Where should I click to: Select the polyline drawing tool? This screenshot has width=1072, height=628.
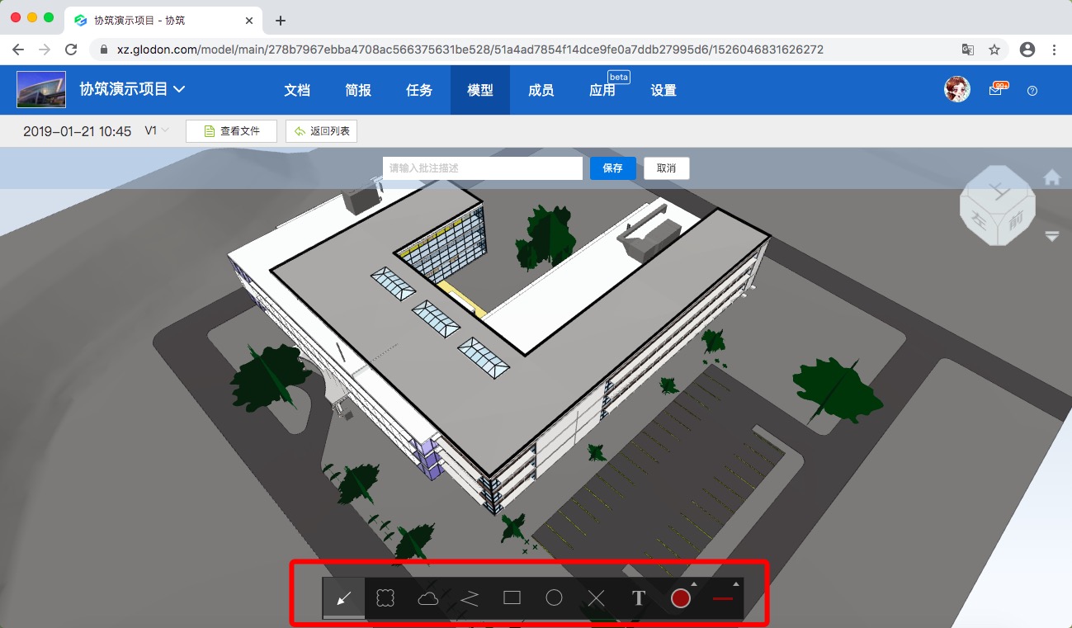[470, 598]
